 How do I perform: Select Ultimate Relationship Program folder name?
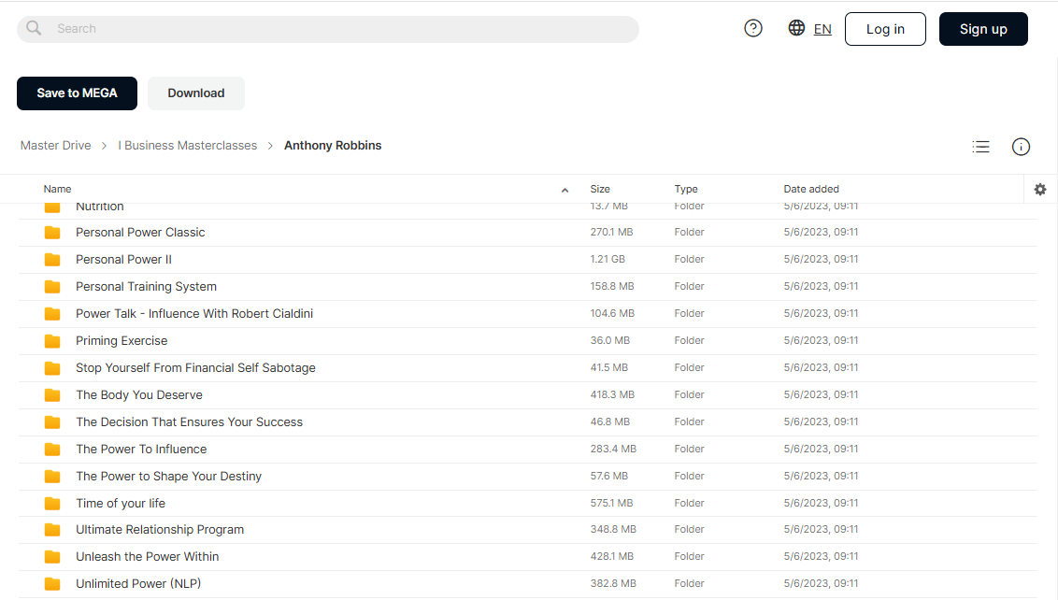click(160, 530)
